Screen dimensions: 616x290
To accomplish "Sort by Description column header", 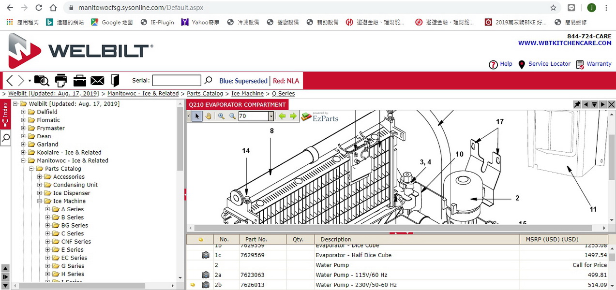I will point(417,239).
